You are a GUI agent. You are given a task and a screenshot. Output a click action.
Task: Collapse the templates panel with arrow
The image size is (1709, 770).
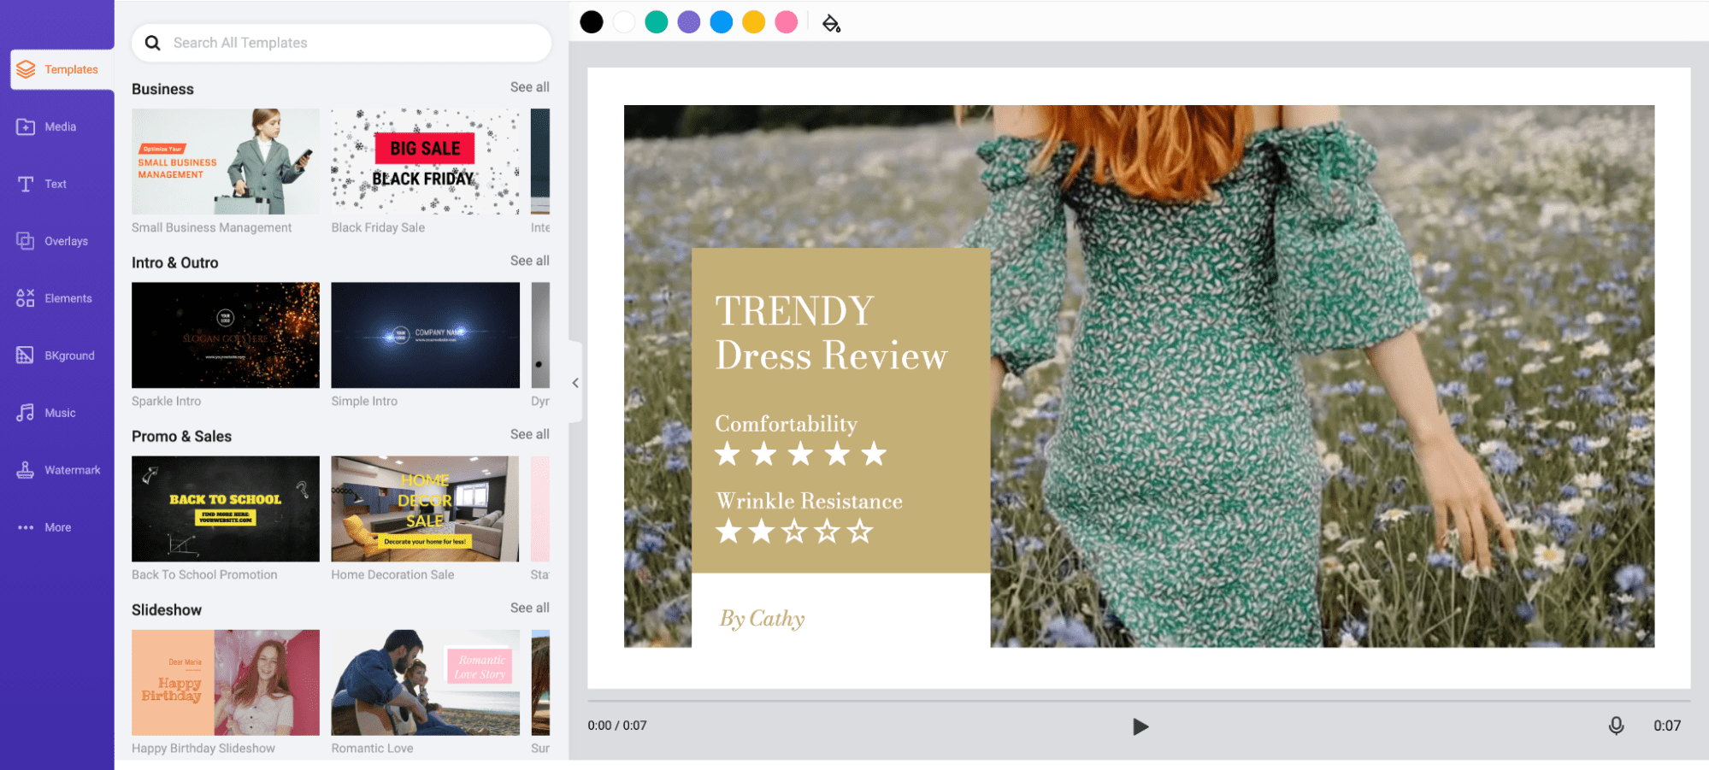pos(575,383)
